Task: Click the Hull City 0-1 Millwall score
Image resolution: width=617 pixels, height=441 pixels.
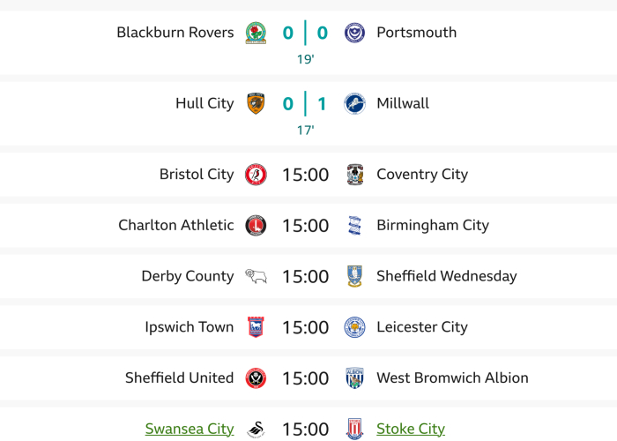Action: (305, 103)
